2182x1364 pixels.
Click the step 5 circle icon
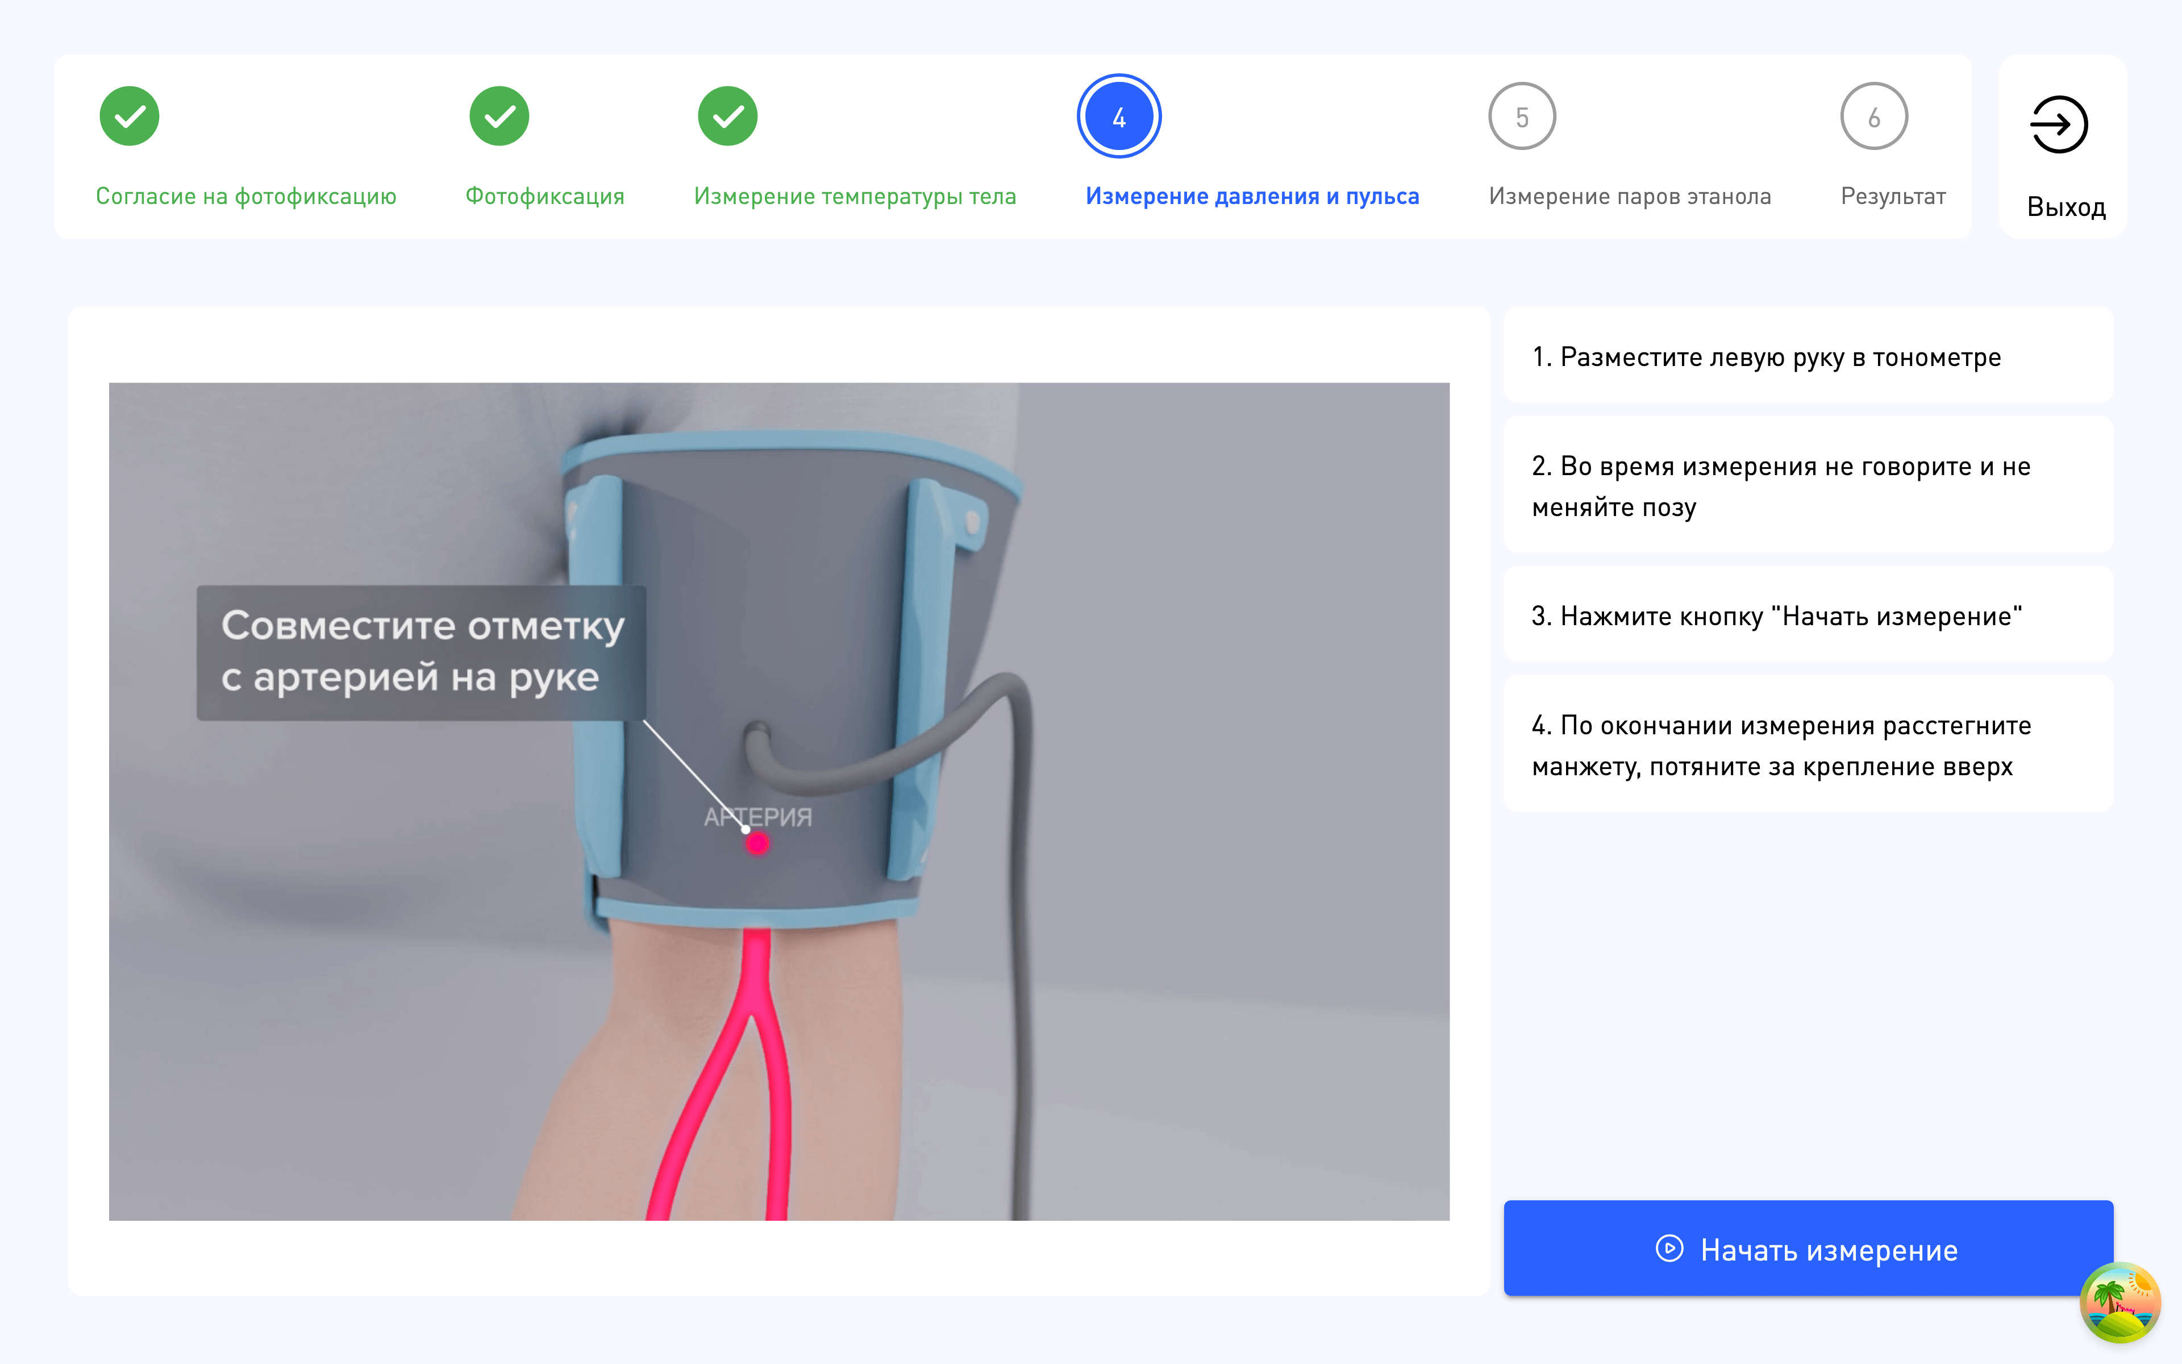point(1521,117)
